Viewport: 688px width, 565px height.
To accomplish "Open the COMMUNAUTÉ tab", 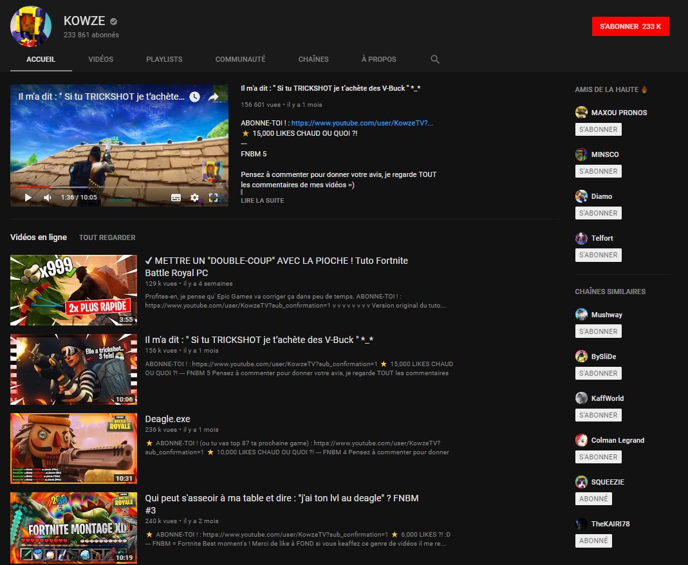I will coord(240,59).
